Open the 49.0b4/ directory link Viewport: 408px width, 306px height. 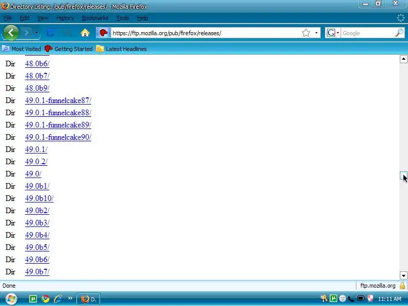click(37, 235)
